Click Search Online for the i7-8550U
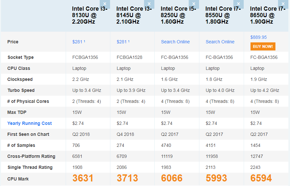Viewport: 290px width, 186px height. coord(220,42)
